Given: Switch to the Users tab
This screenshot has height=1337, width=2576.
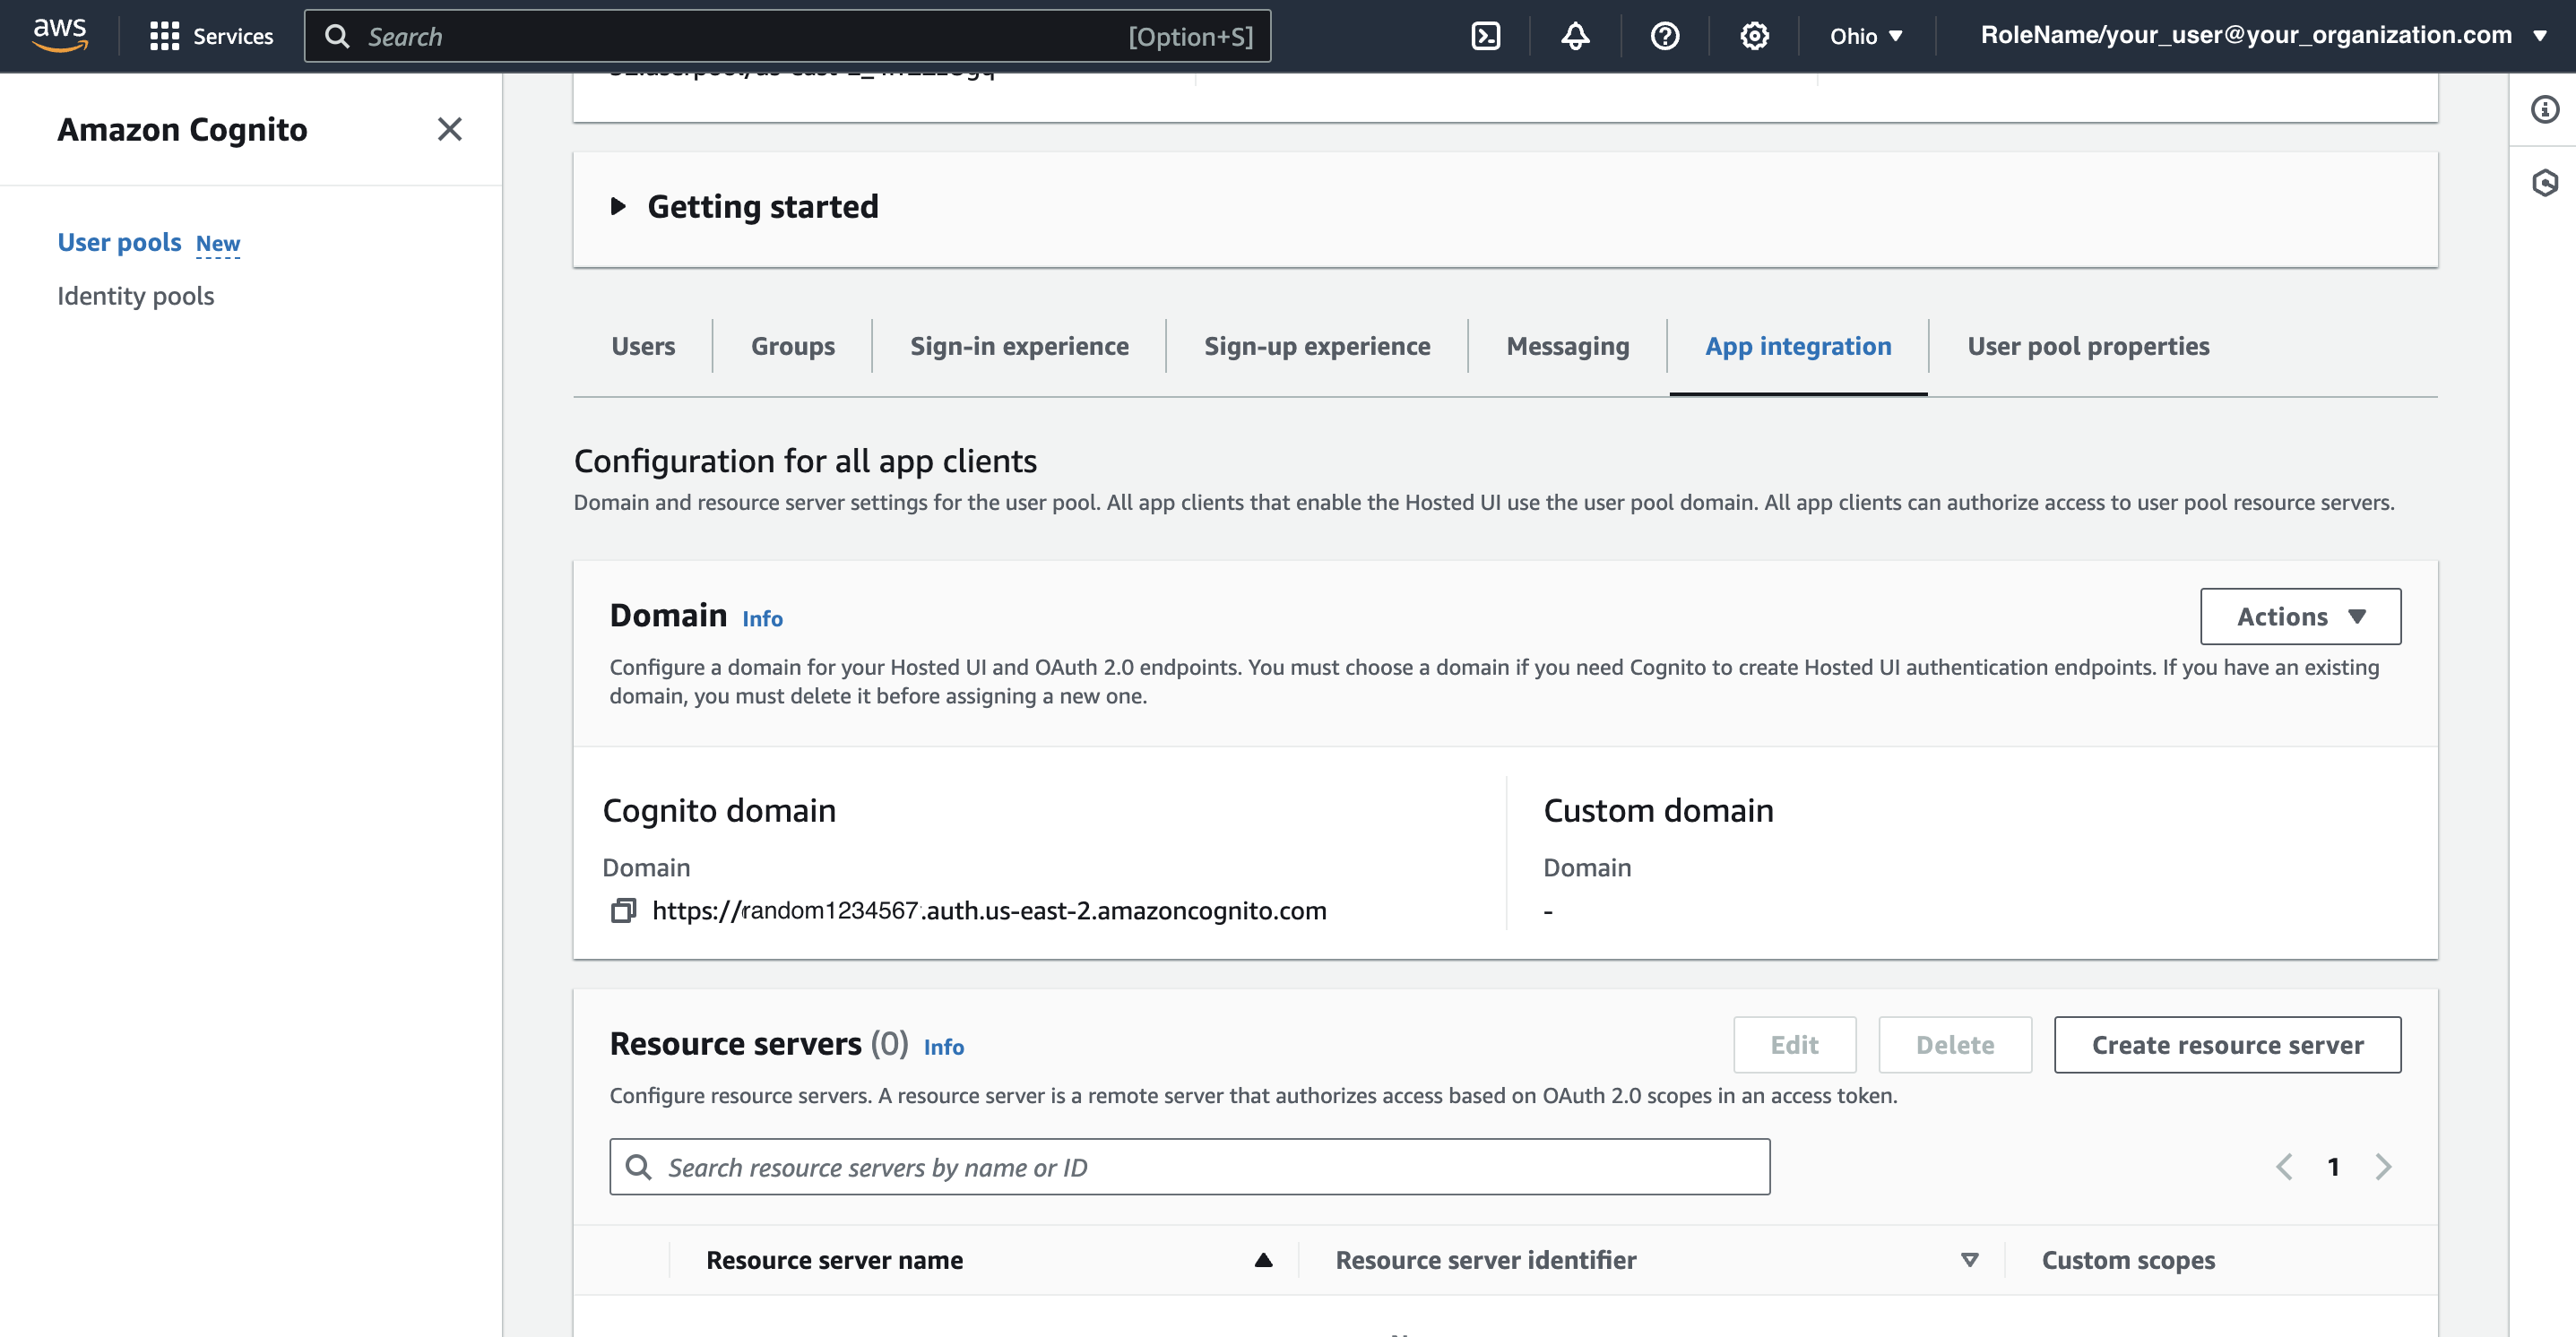Looking at the screenshot, I should tap(643, 346).
